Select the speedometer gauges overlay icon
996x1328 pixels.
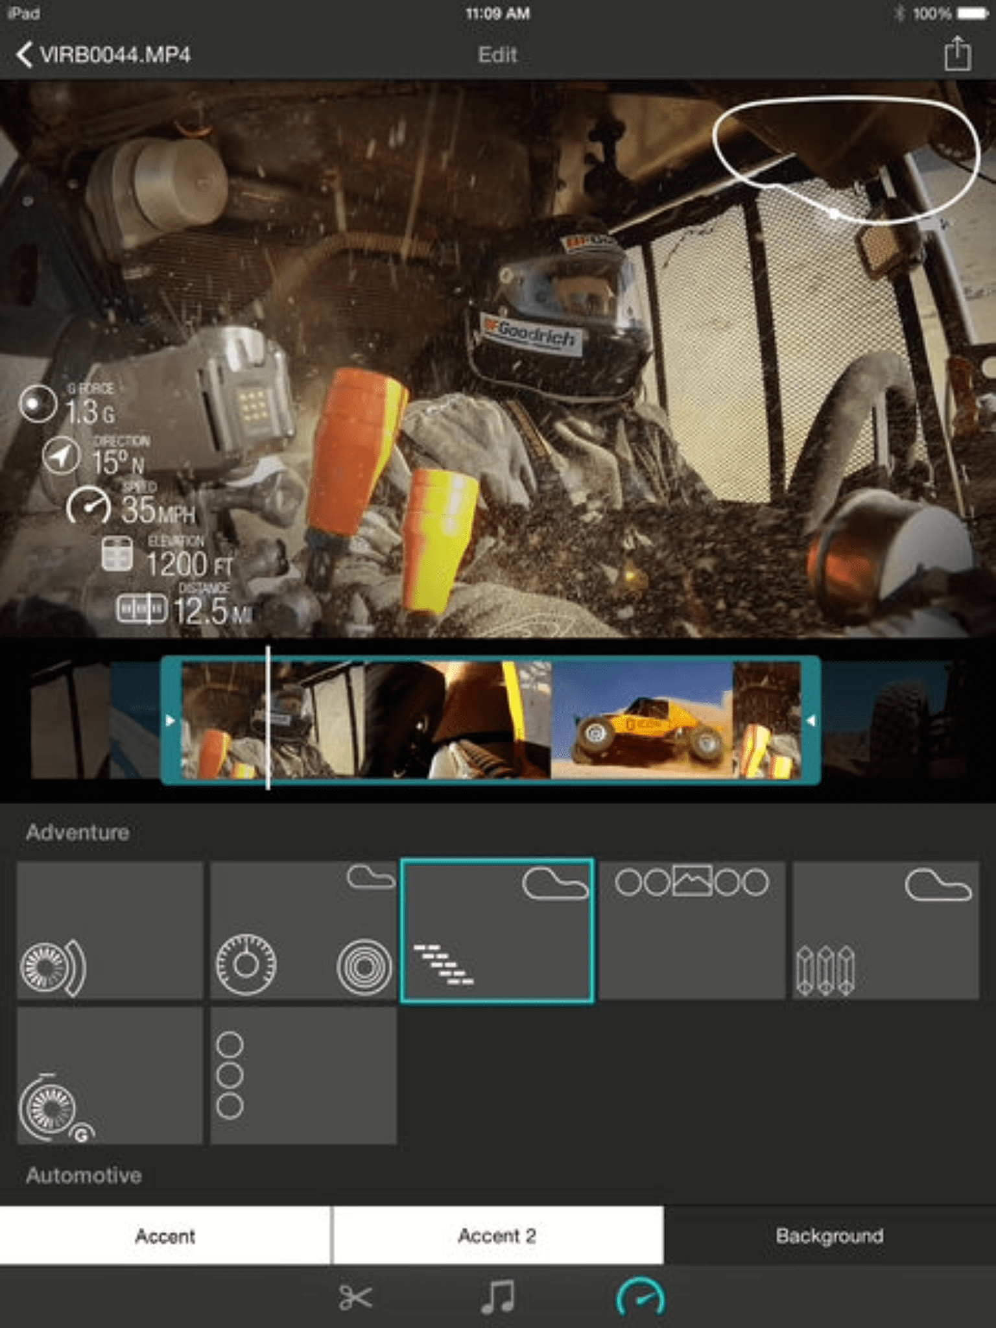point(640,1298)
